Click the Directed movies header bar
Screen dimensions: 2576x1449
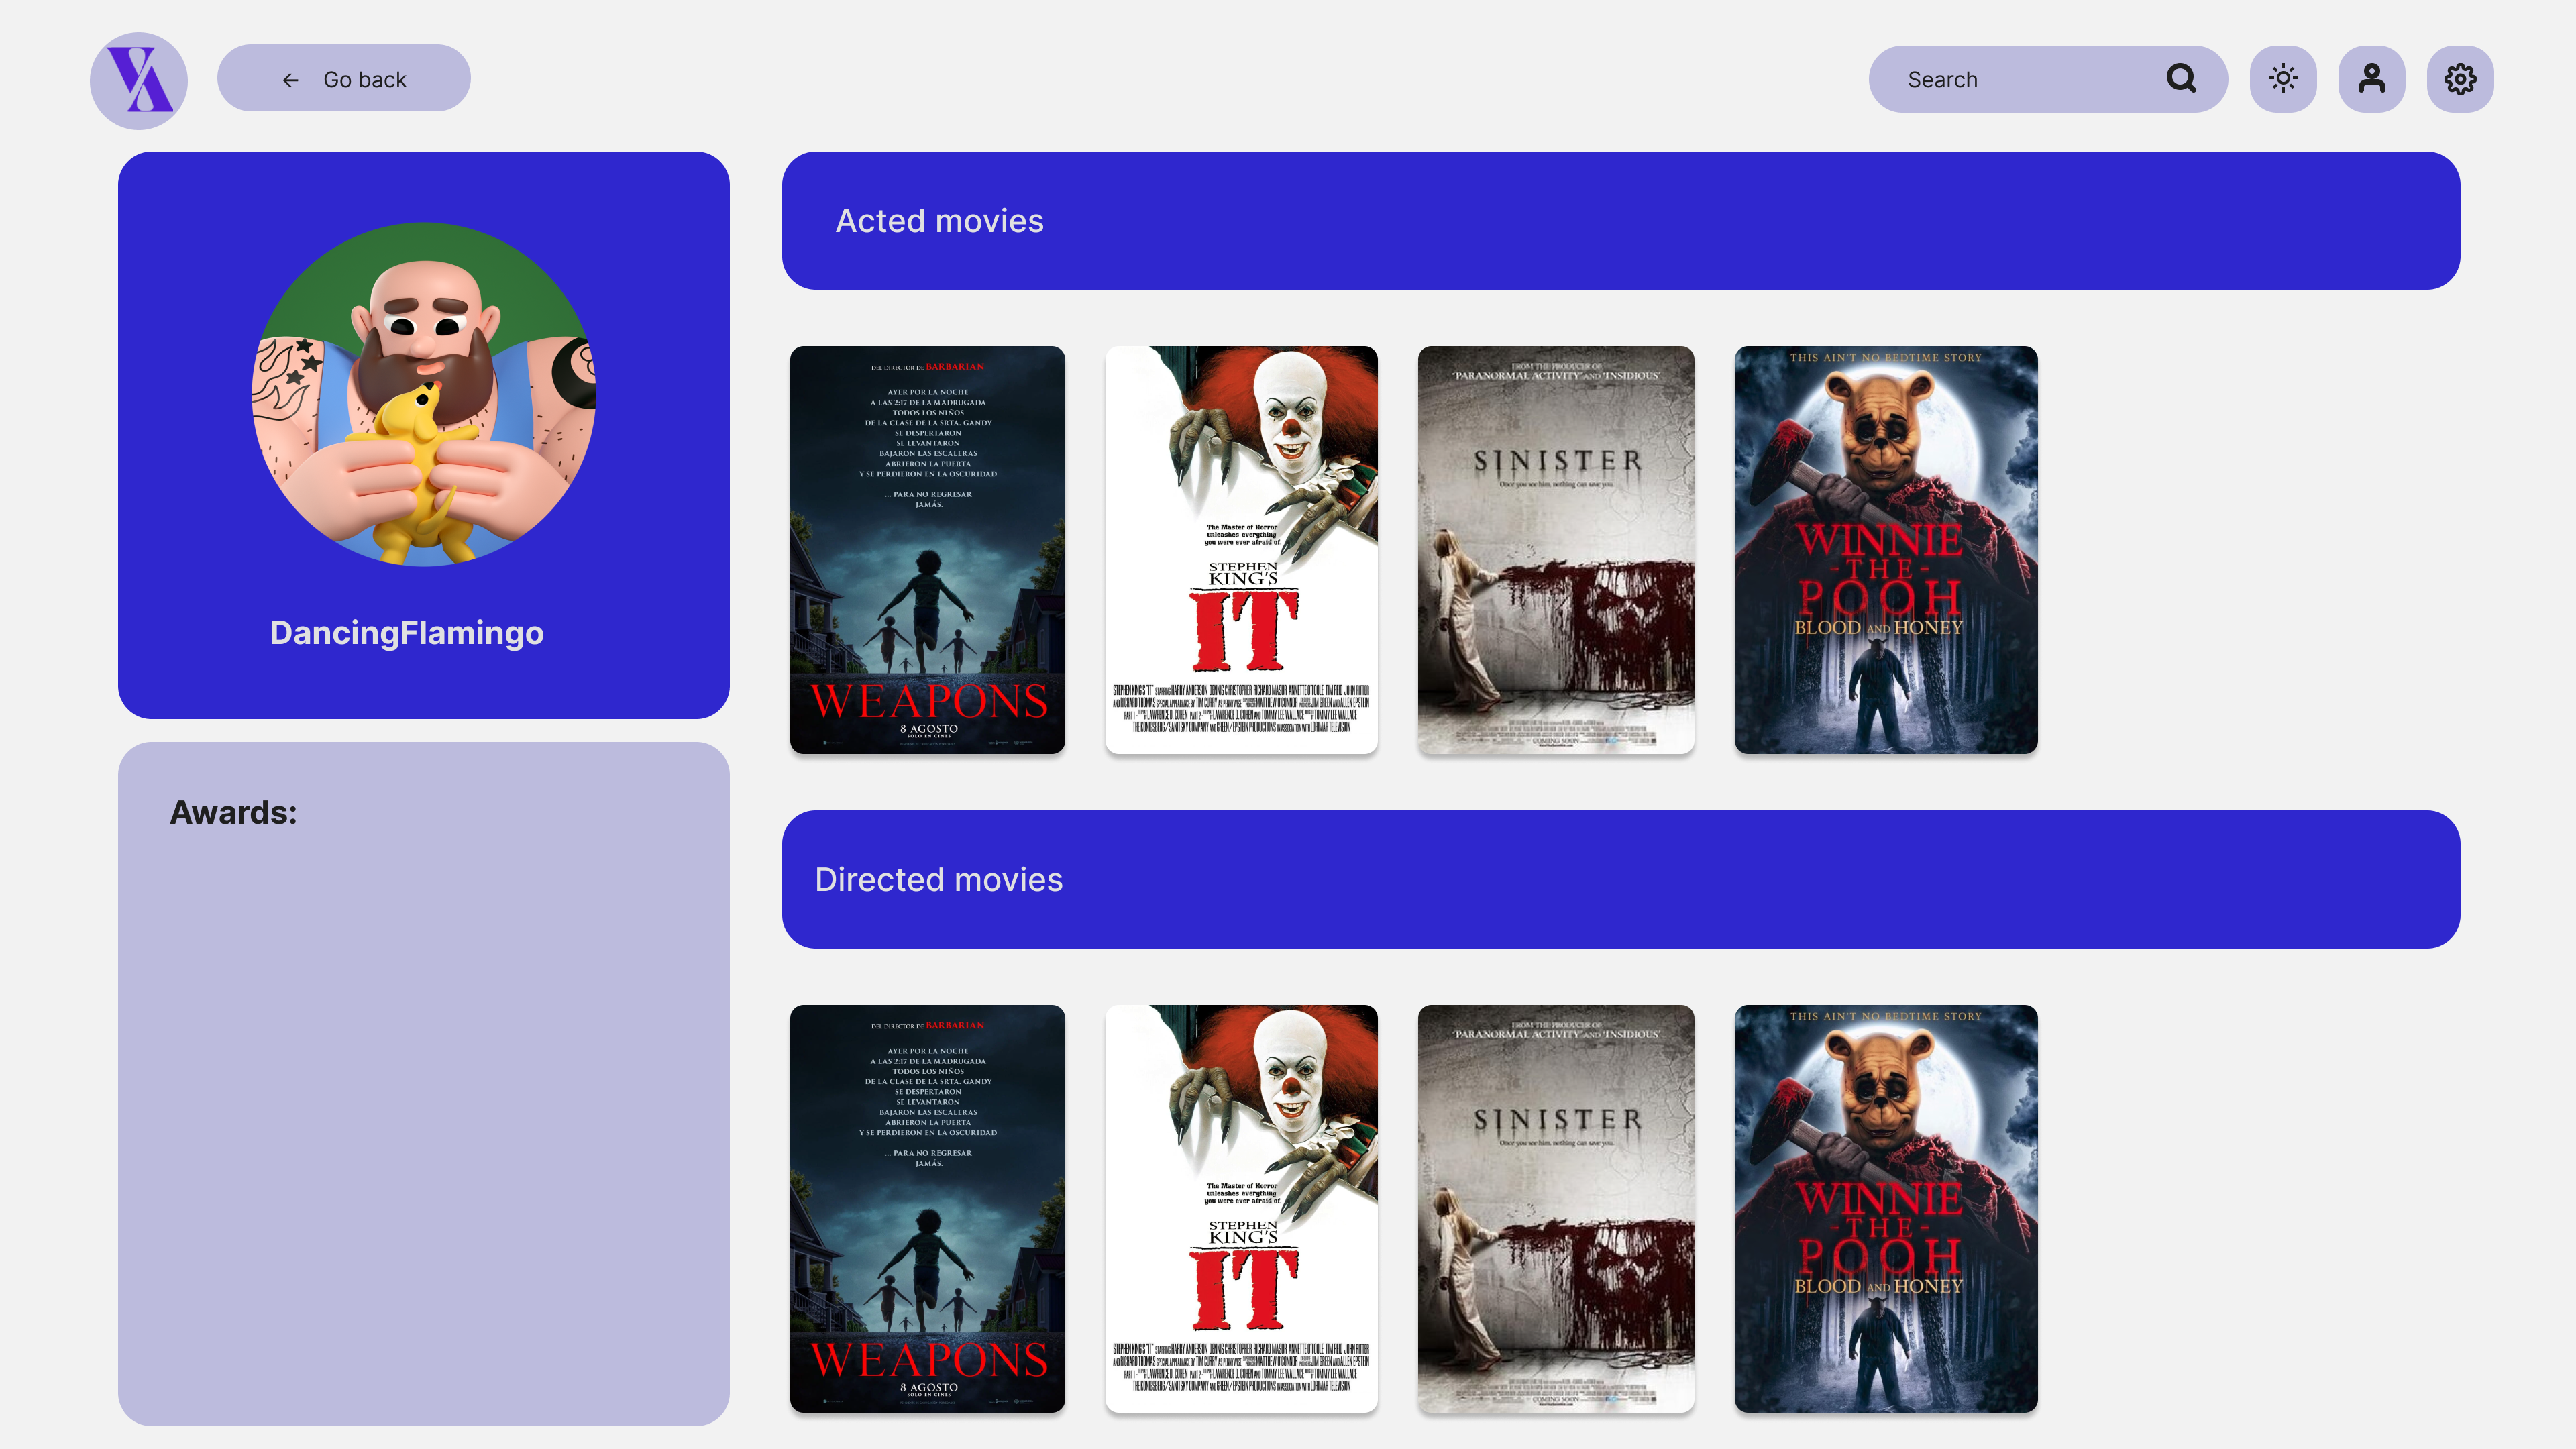[x=1620, y=879]
